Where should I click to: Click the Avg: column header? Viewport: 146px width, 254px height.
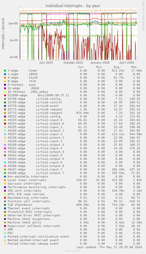click(117, 67)
